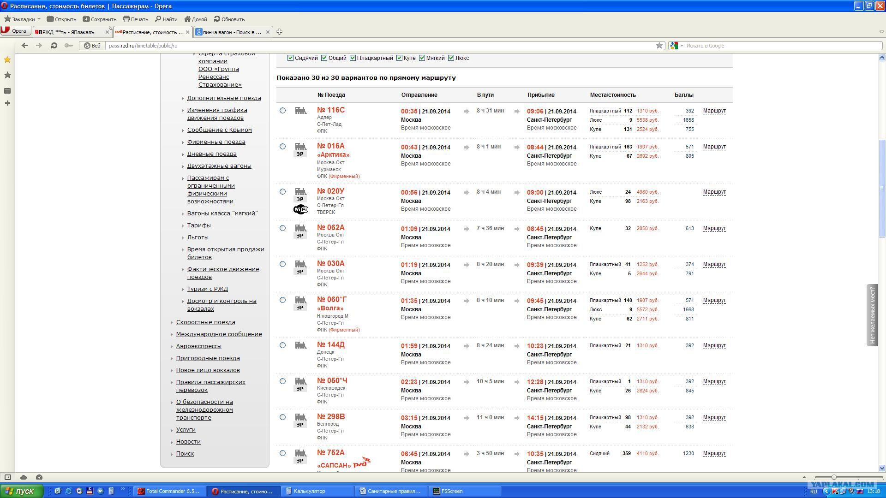Expand the Скоростные поезда sidebar section
This screenshot has width=886, height=498.
[x=205, y=322]
